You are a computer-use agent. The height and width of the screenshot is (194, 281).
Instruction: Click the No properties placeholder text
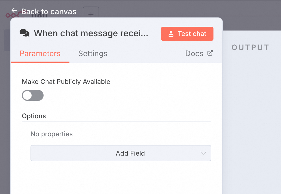pyautogui.click(x=51, y=134)
